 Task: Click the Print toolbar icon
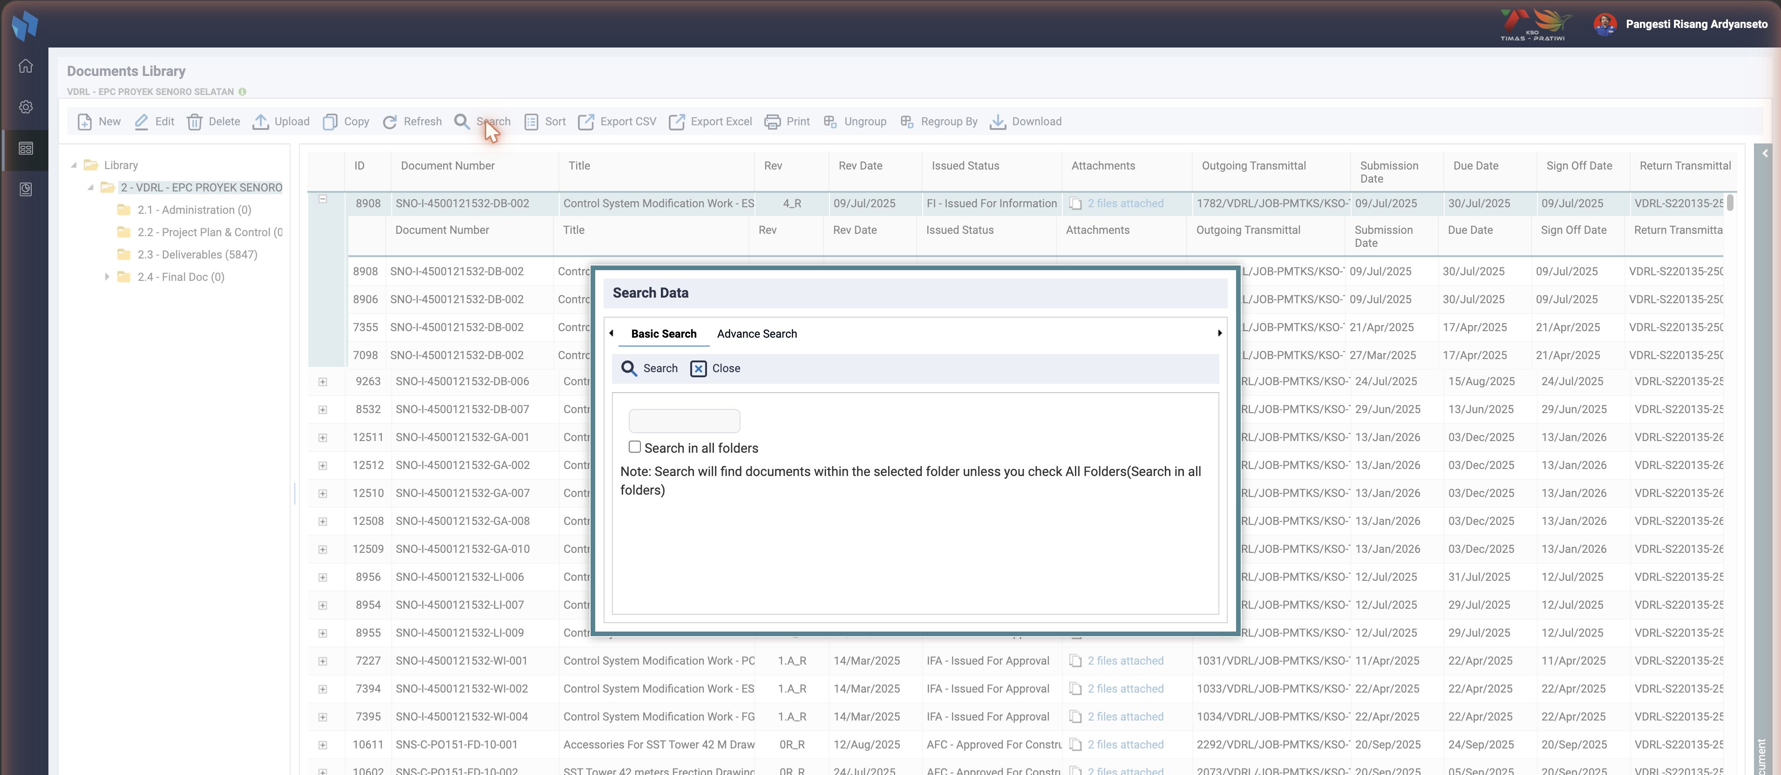click(x=772, y=122)
